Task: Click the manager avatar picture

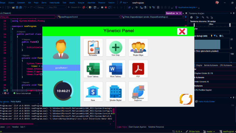Action: (x=61, y=49)
